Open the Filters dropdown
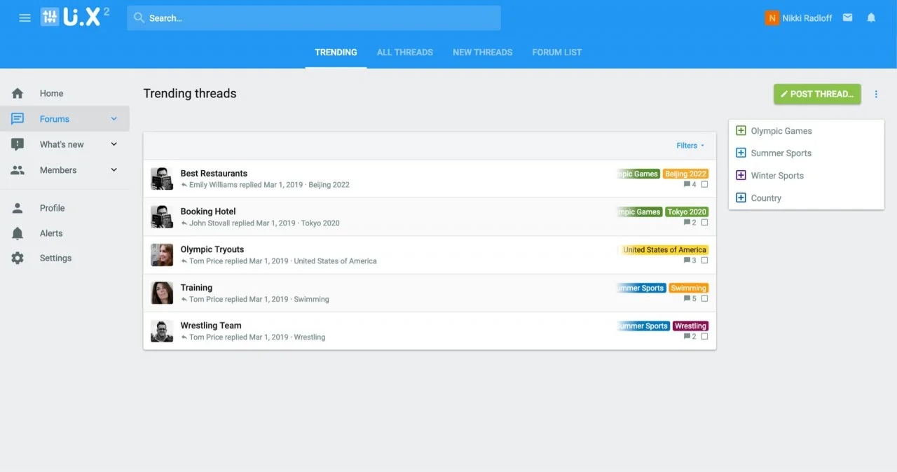 pyautogui.click(x=690, y=146)
